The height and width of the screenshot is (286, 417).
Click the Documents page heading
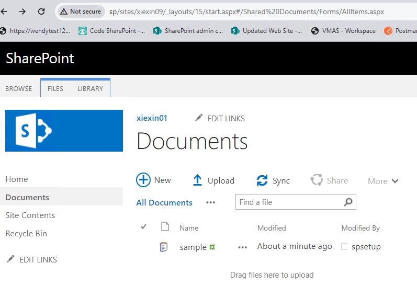click(192, 141)
